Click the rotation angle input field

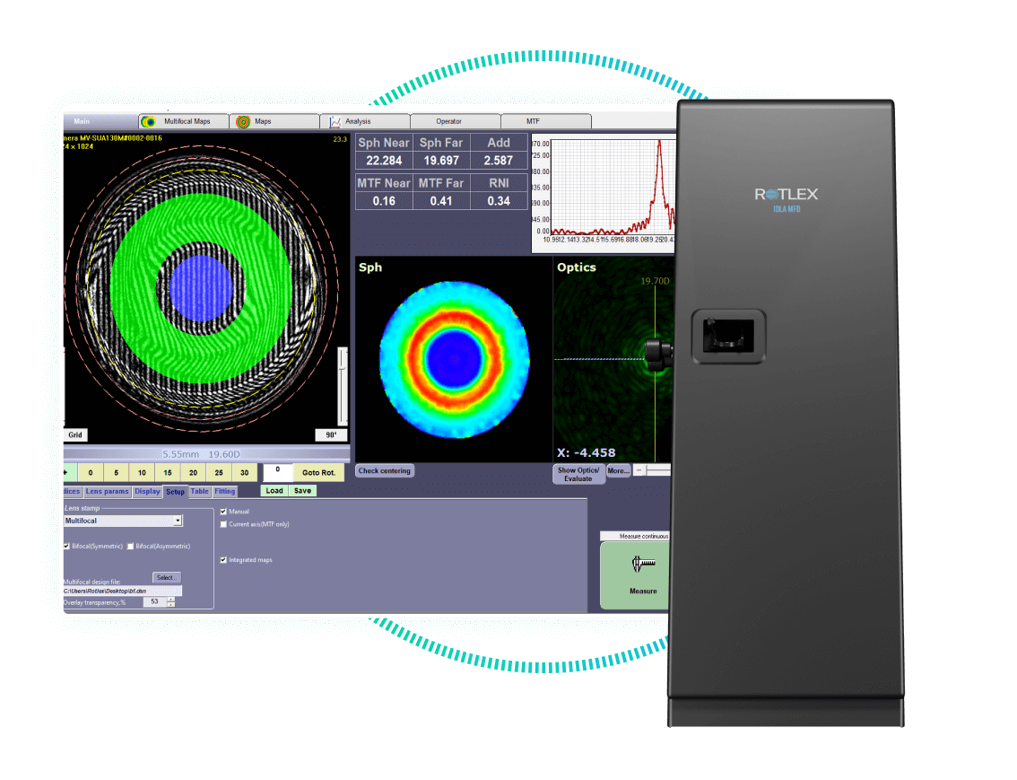(x=278, y=470)
